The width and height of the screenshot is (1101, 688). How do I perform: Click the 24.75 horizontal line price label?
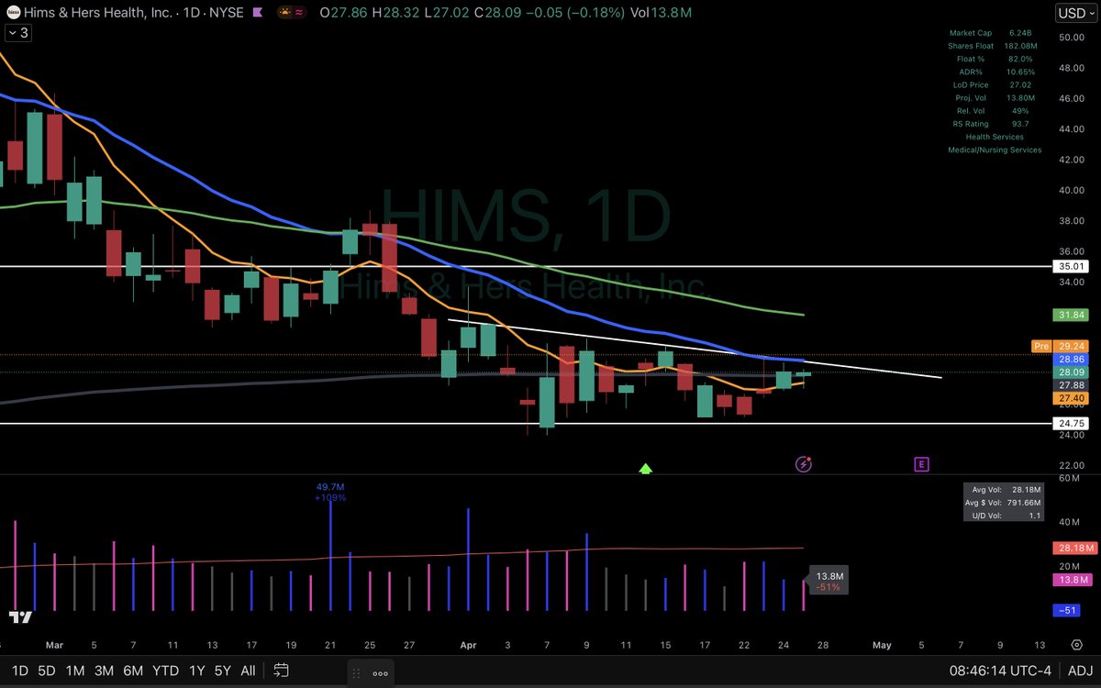pos(1071,424)
